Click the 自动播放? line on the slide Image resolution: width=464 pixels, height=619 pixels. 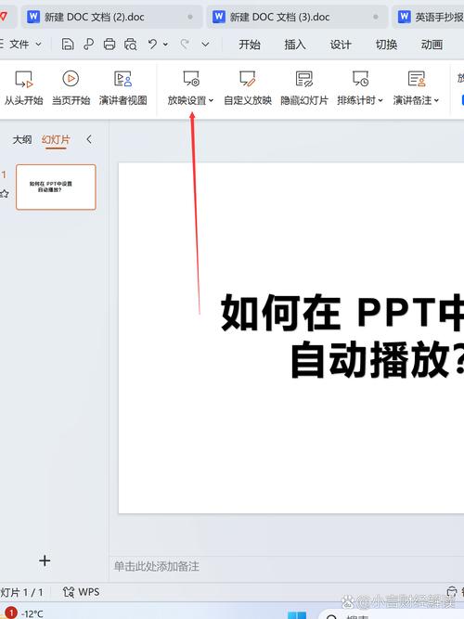pyautogui.click(x=377, y=360)
